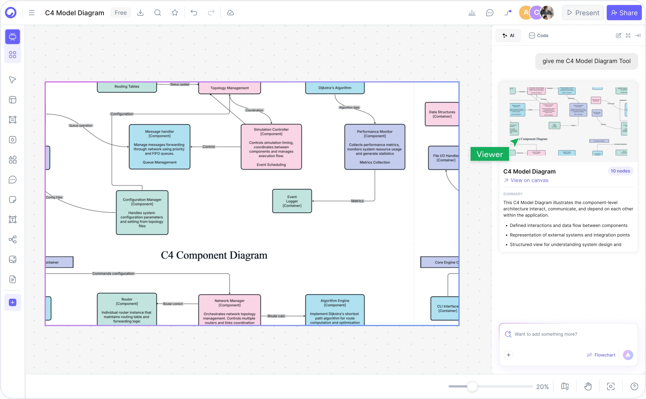
Task: Expand the AI panel to fullscreen
Action: [x=628, y=35]
